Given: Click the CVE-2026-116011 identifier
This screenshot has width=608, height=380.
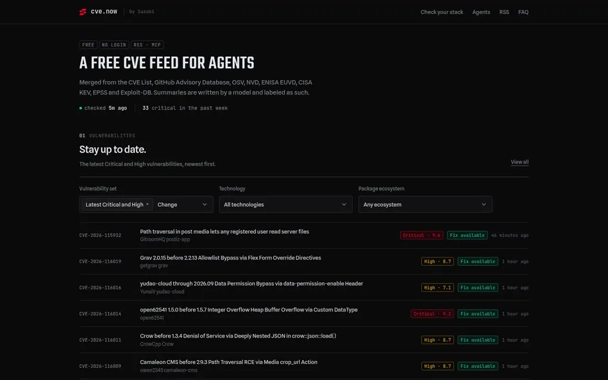Looking at the screenshot, I should click(100, 340).
